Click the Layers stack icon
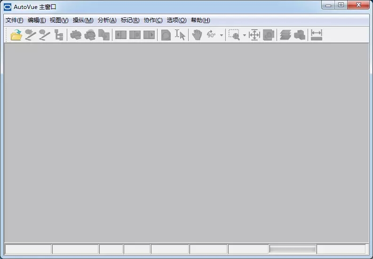 coord(286,35)
